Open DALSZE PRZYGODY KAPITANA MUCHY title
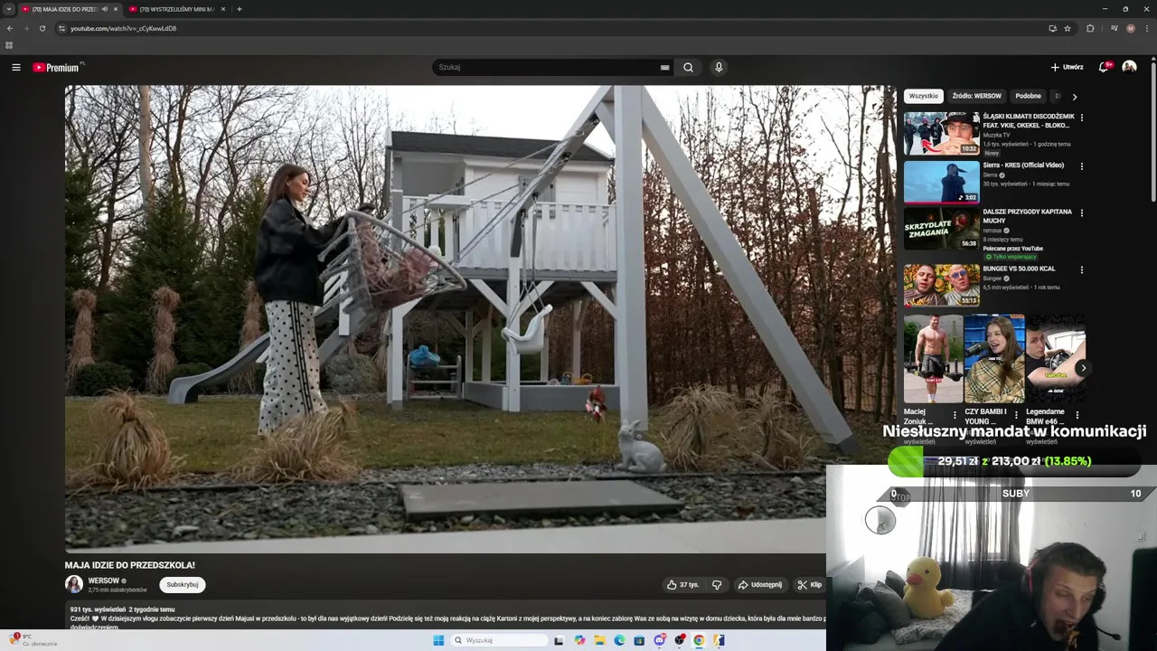Viewport: 1157px width, 651px height. (x=1027, y=216)
